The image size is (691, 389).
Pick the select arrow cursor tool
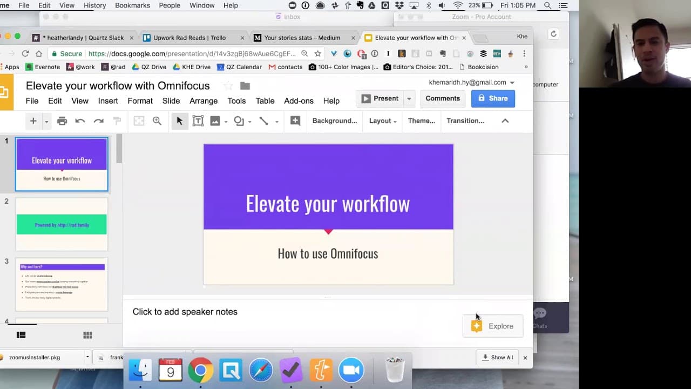(x=179, y=121)
